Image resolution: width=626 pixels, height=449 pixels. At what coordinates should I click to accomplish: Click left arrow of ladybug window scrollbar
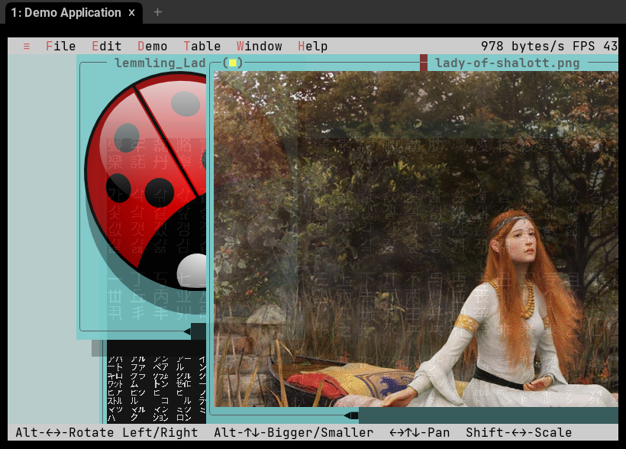coord(187,331)
